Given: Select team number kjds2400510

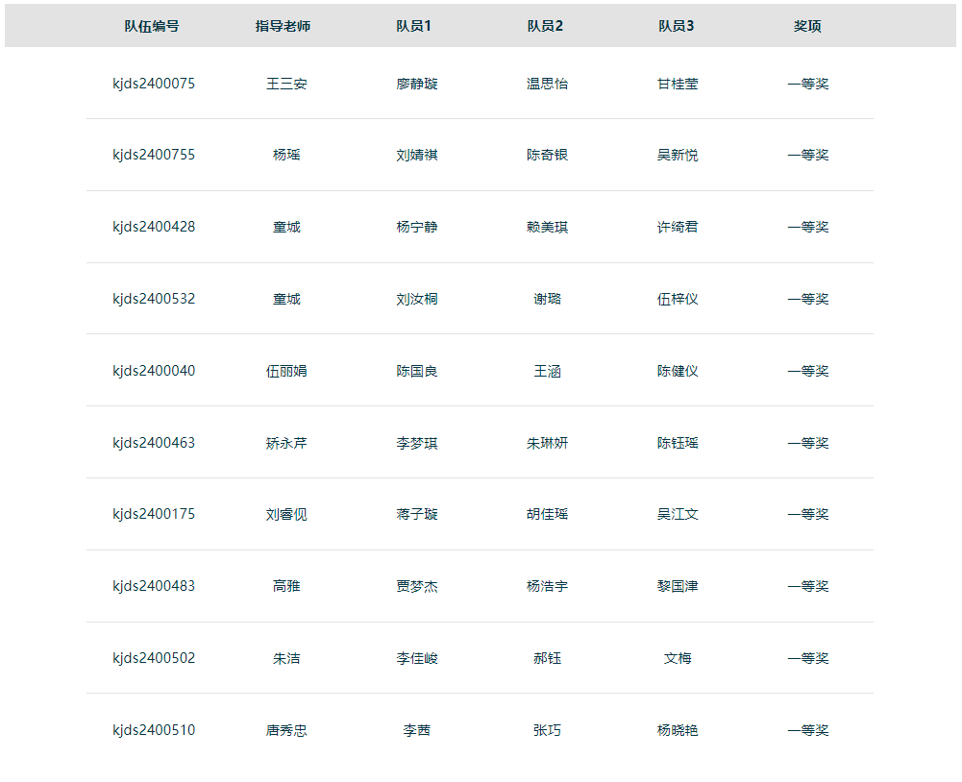Looking at the screenshot, I should point(153,729).
